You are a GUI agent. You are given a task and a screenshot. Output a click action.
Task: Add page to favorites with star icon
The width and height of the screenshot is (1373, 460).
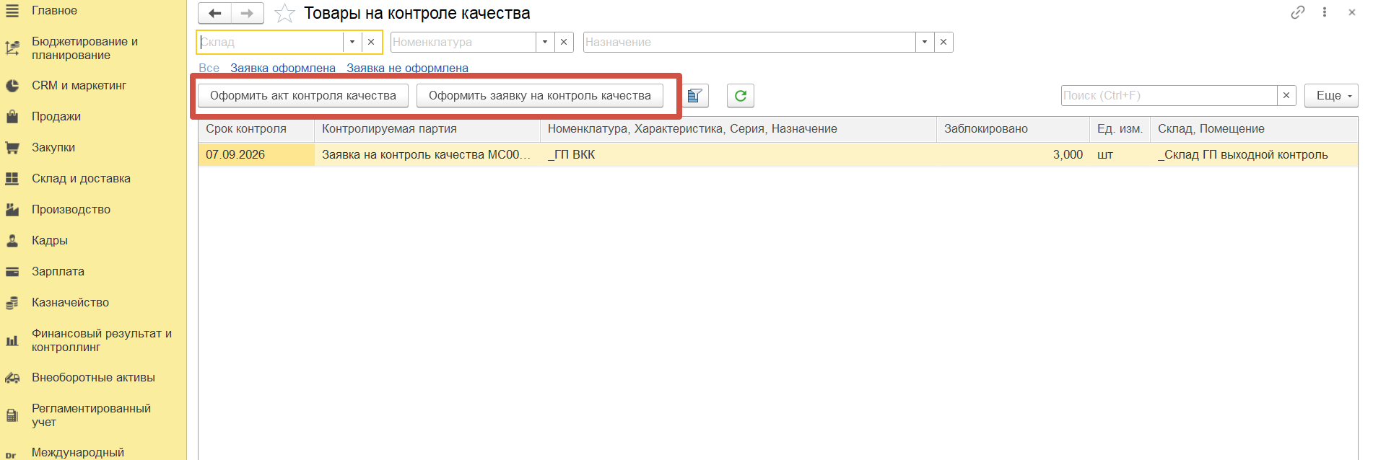tap(285, 14)
